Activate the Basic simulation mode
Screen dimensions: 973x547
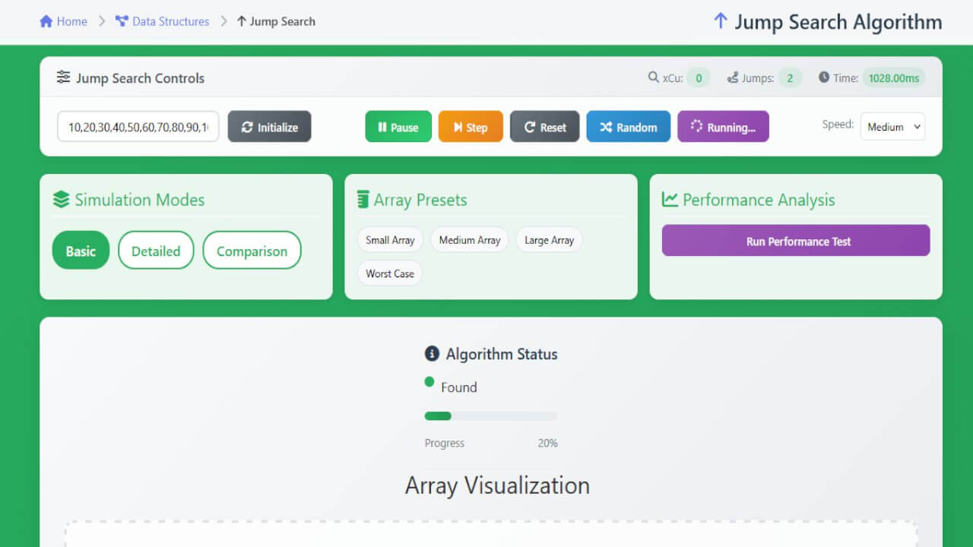[81, 250]
